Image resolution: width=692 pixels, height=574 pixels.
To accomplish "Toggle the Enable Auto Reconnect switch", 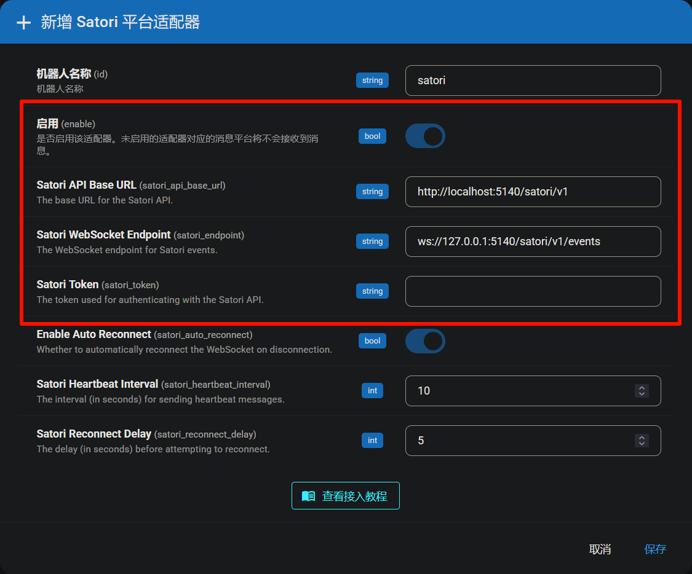I will point(425,341).
